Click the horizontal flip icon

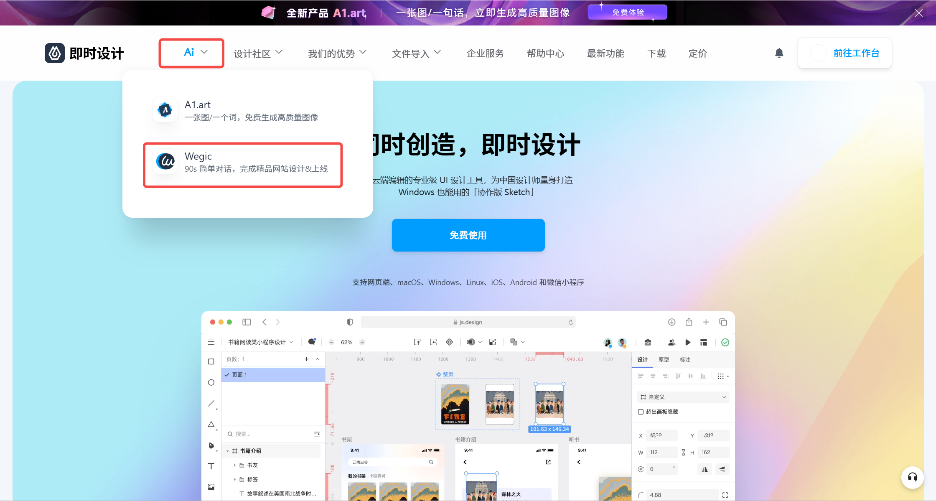pyautogui.click(x=705, y=469)
